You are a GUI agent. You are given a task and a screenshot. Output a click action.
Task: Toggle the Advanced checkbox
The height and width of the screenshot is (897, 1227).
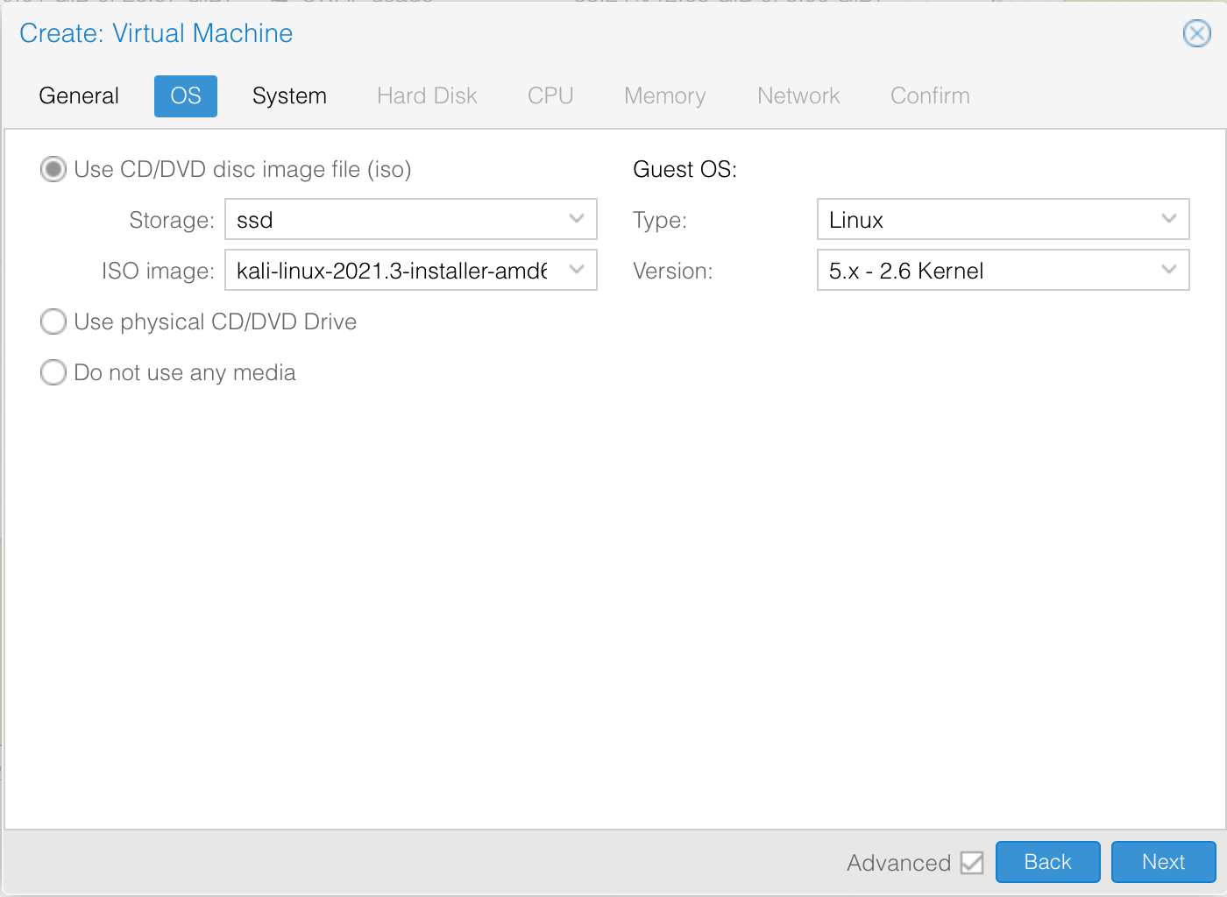(971, 863)
